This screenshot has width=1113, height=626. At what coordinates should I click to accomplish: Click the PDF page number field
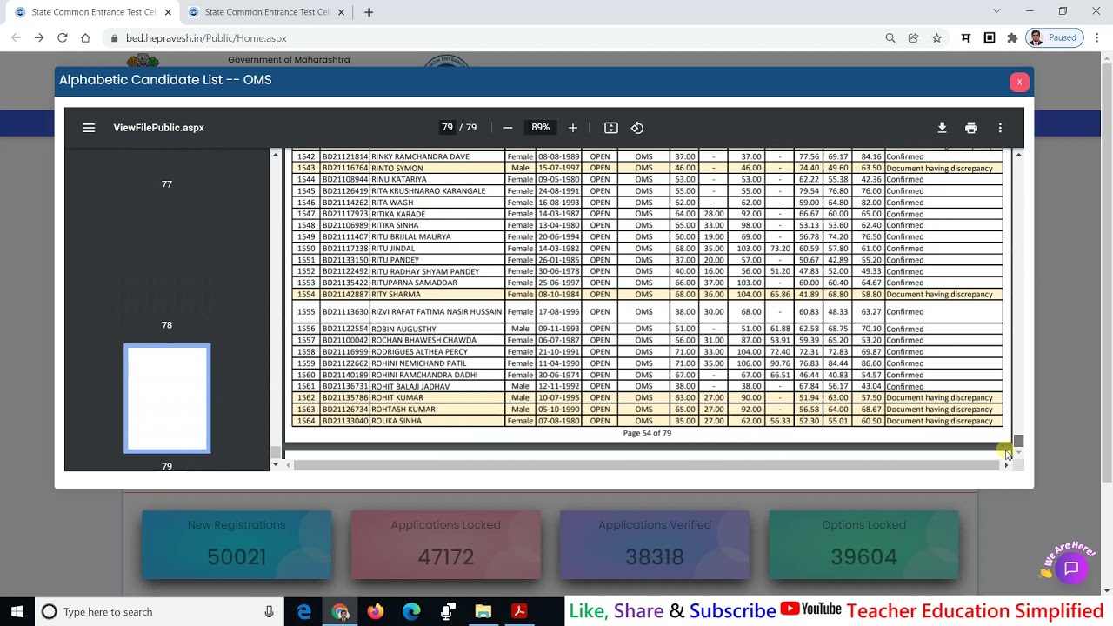(447, 128)
